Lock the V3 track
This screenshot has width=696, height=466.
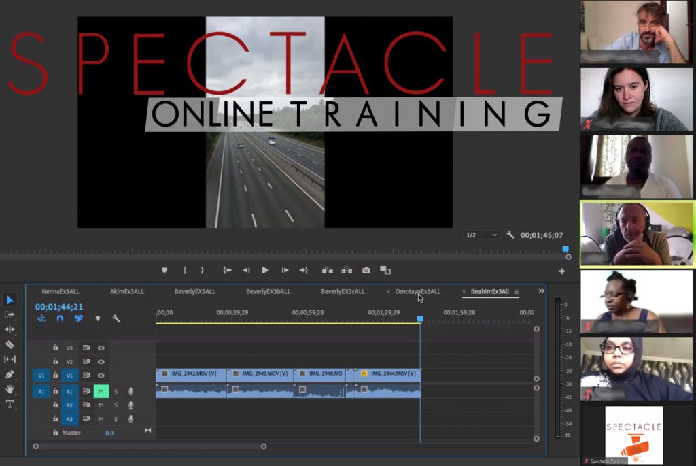pos(56,348)
